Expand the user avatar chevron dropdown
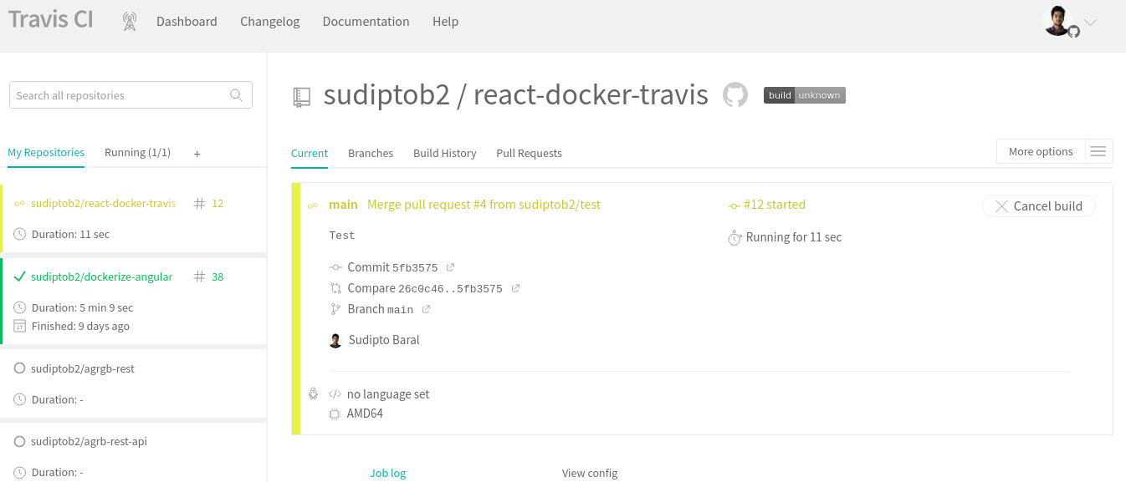Image resolution: width=1126 pixels, height=482 pixels. coord(1090,23)
